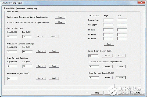Click the Control Settings Low (0x01) field
The image size is (147, 98).
[27, 37]
